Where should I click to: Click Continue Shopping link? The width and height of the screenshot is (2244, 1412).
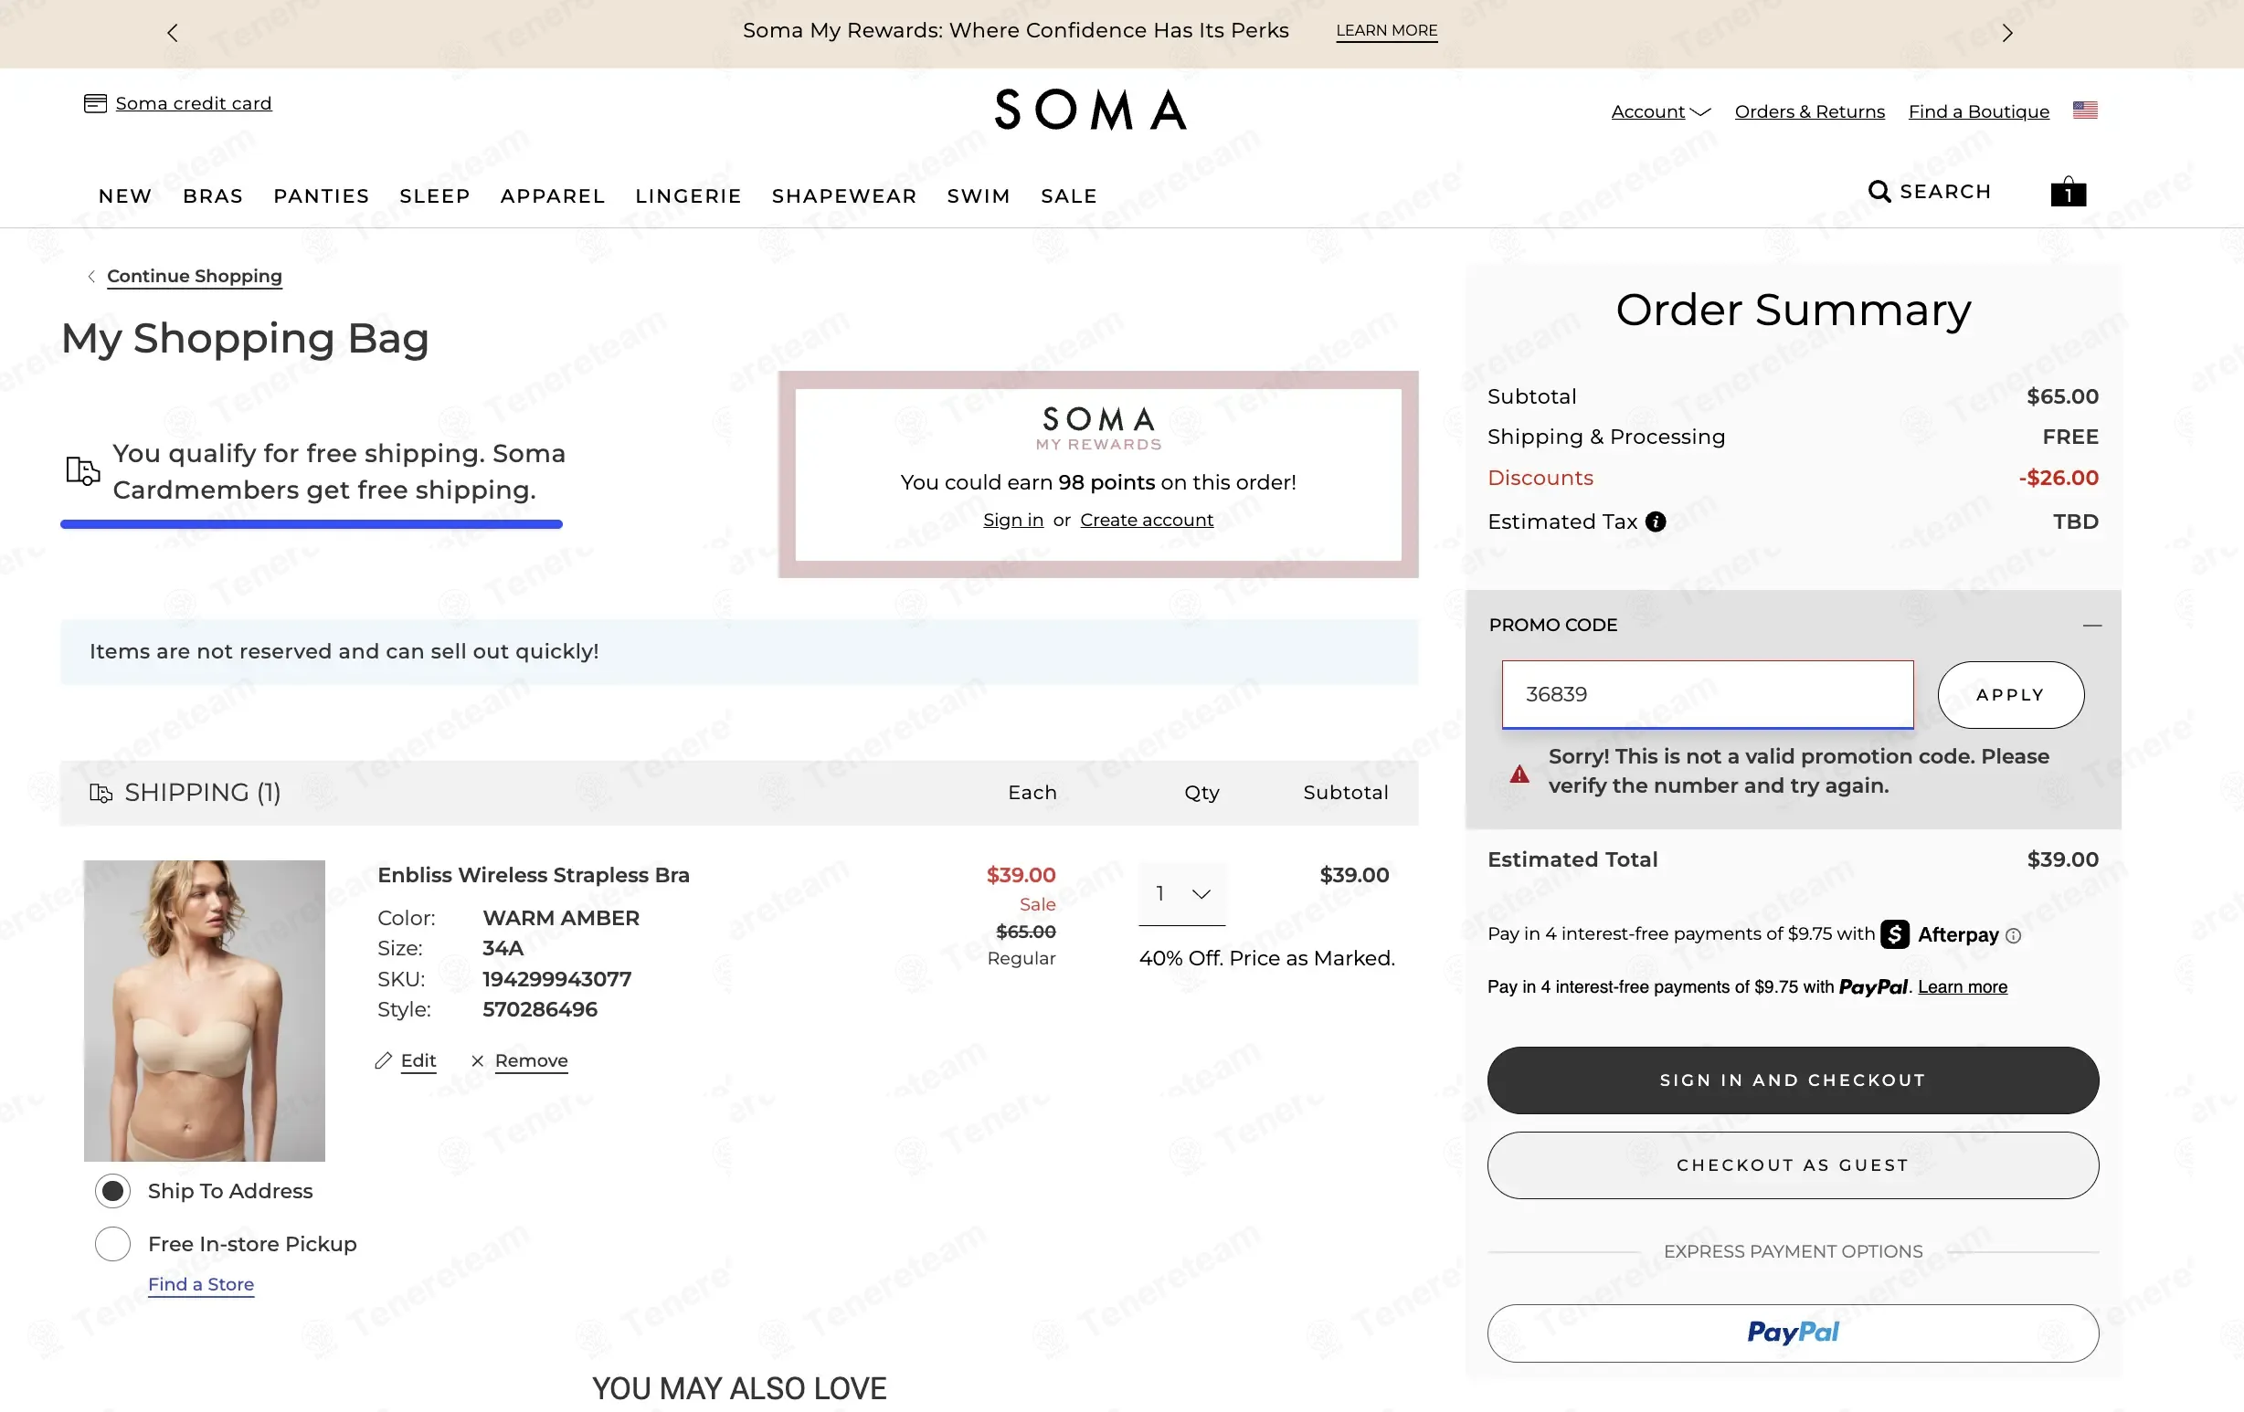(x=194, y=277)
